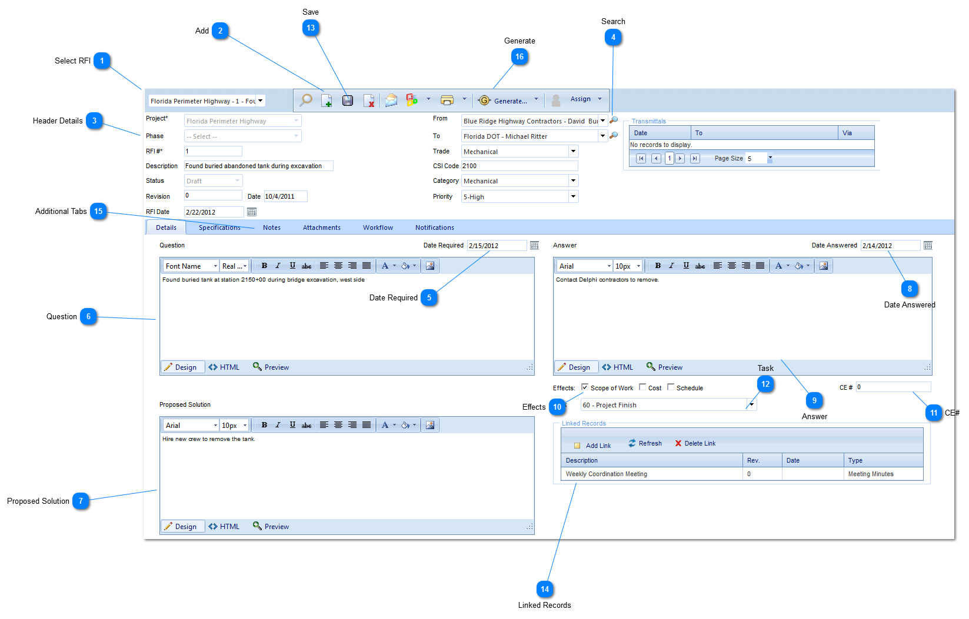Open Preview mode in the Answer editor
The height and width of the screenshot is (619, 969).
point(664,367)
